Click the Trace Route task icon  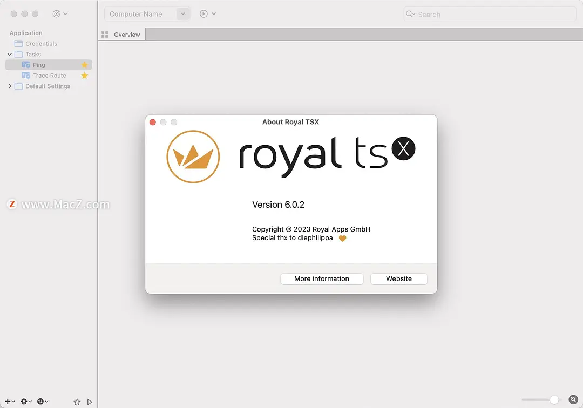26,76
